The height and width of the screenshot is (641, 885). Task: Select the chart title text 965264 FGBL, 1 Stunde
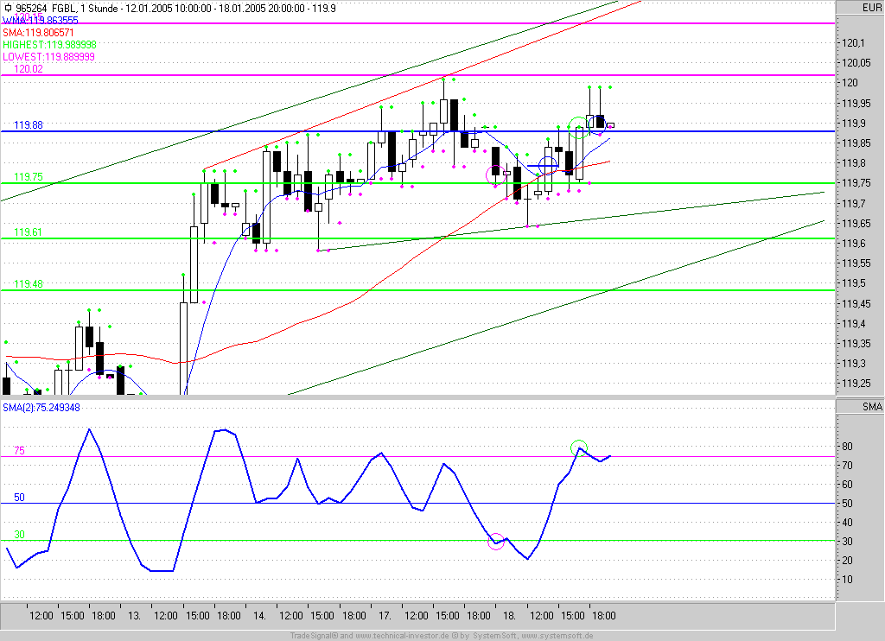coord(67,8)
